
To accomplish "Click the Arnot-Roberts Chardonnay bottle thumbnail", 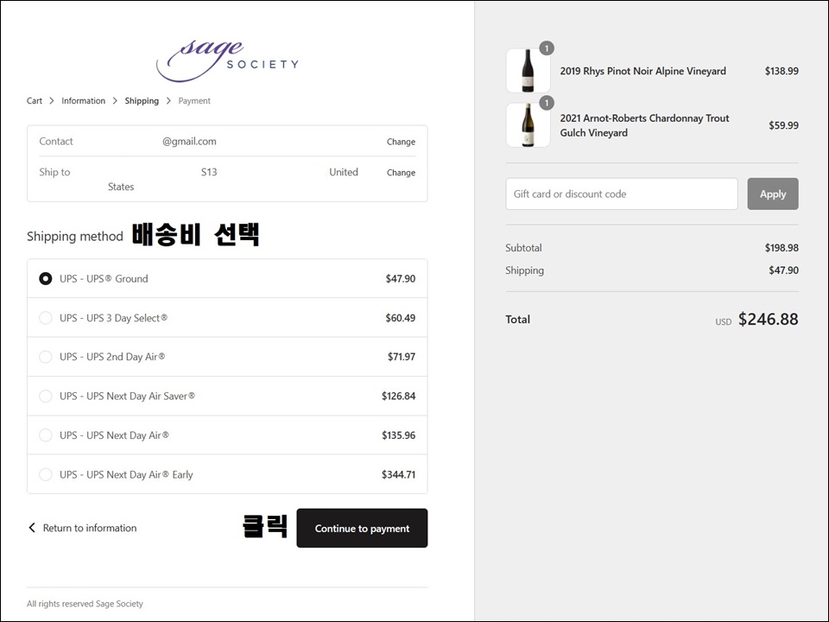I will coord(528,125).
